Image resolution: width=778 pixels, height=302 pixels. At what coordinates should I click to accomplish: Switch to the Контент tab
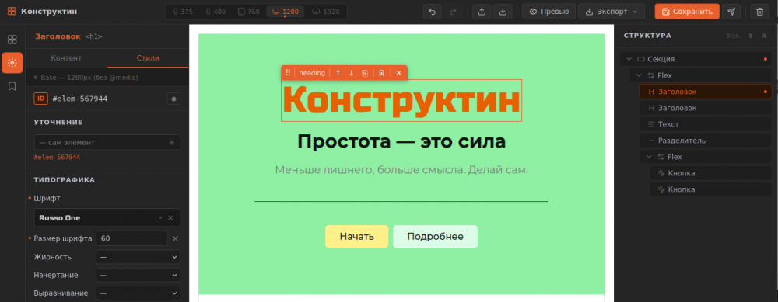(66, 58)
